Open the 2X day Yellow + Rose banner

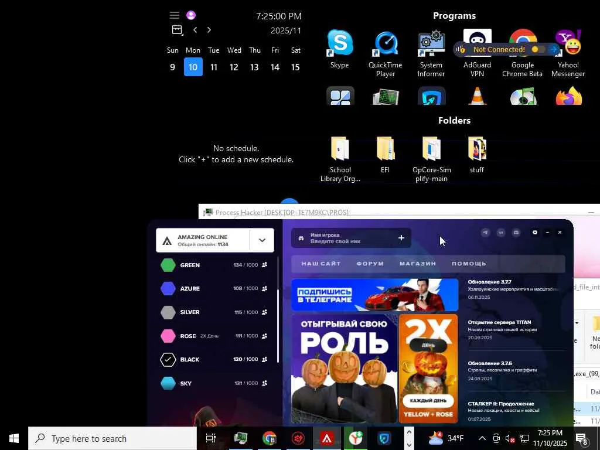pyautogui.click(x=428, y=369)
